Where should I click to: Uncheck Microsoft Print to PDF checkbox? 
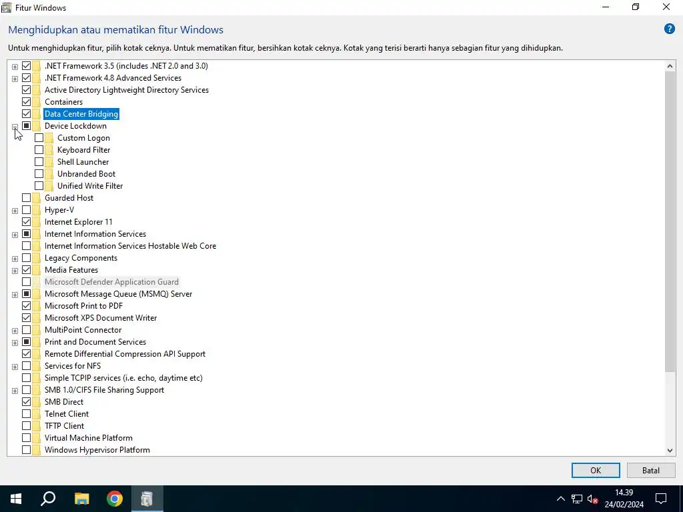(x=26, y=306)
